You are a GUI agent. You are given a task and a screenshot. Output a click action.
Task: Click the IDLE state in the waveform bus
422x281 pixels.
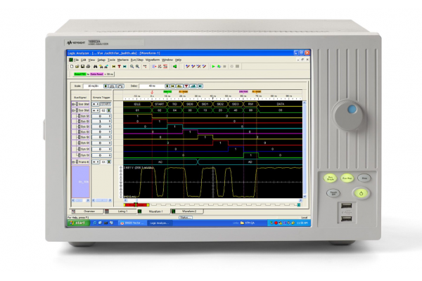point(137,104)
